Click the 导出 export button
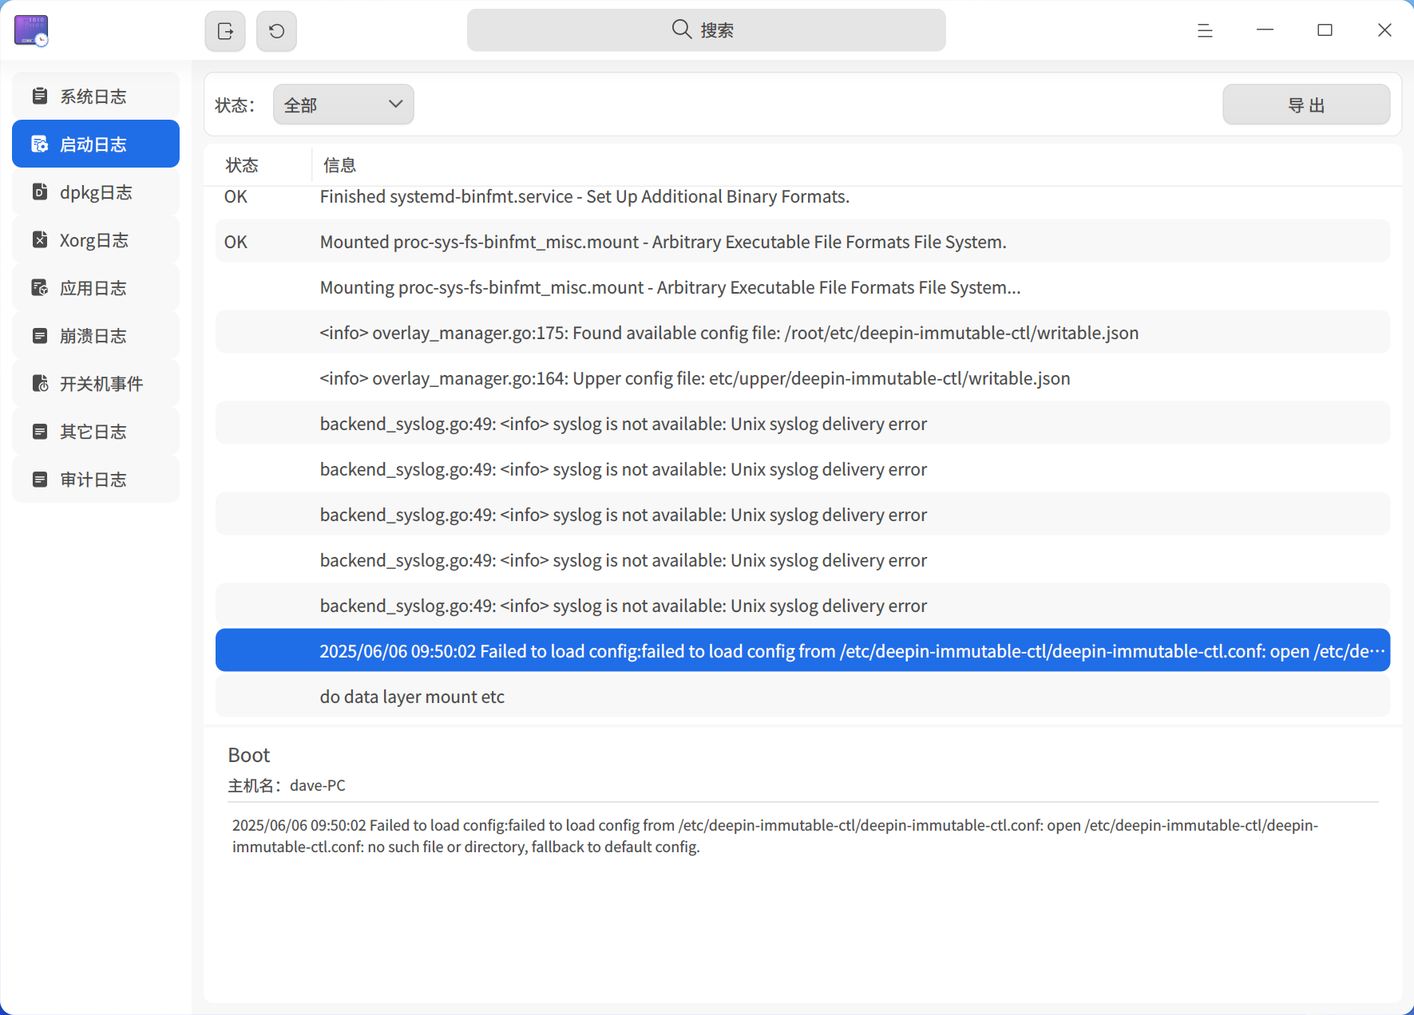The image size is (1414, 1015). 1306,105
